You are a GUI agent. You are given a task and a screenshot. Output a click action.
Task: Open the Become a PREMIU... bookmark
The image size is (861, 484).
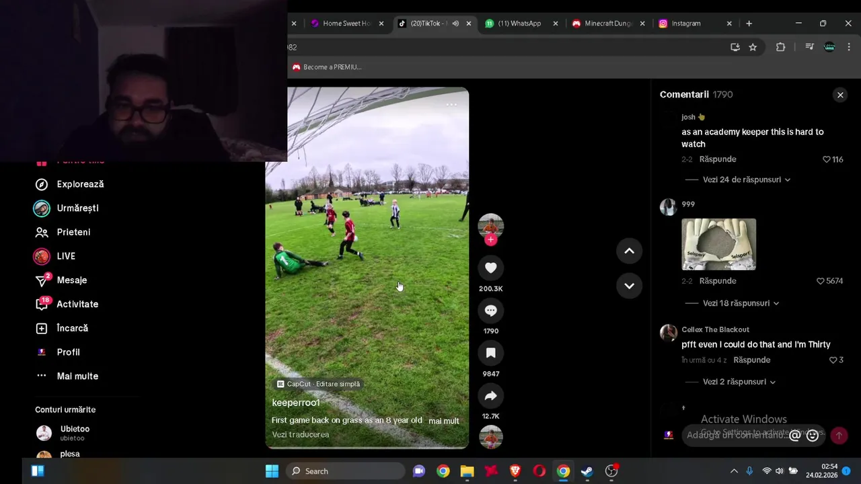[x=327, y=67]
